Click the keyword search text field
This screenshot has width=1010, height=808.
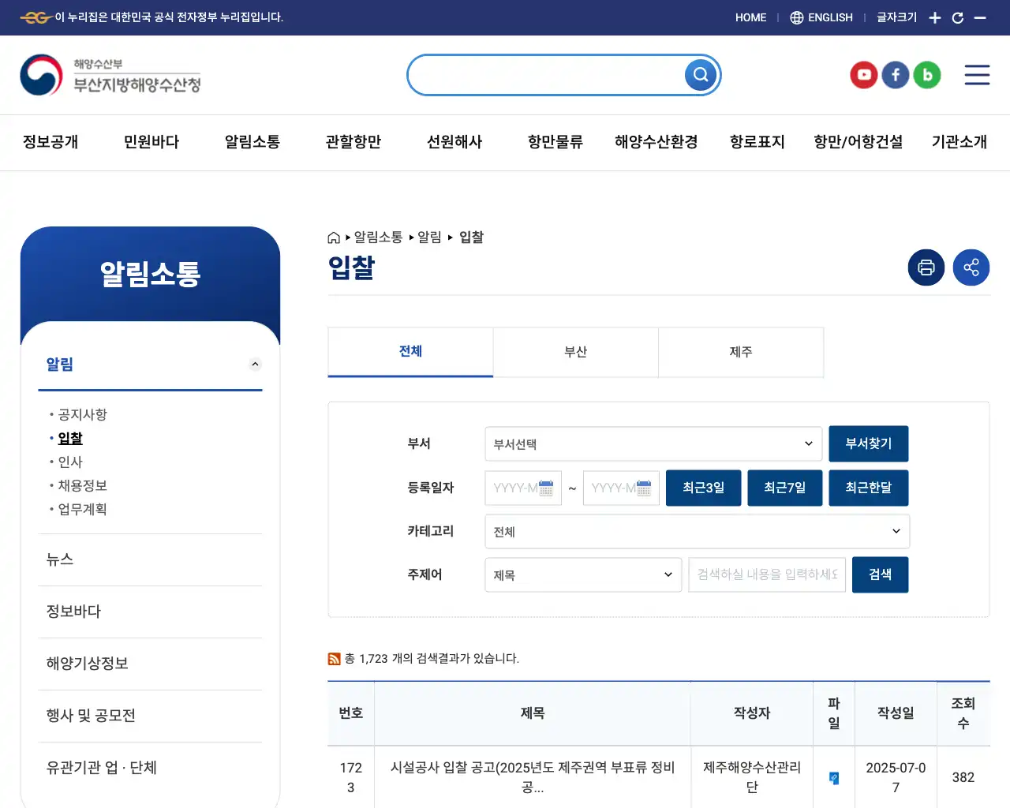click(x=767, y=574)
